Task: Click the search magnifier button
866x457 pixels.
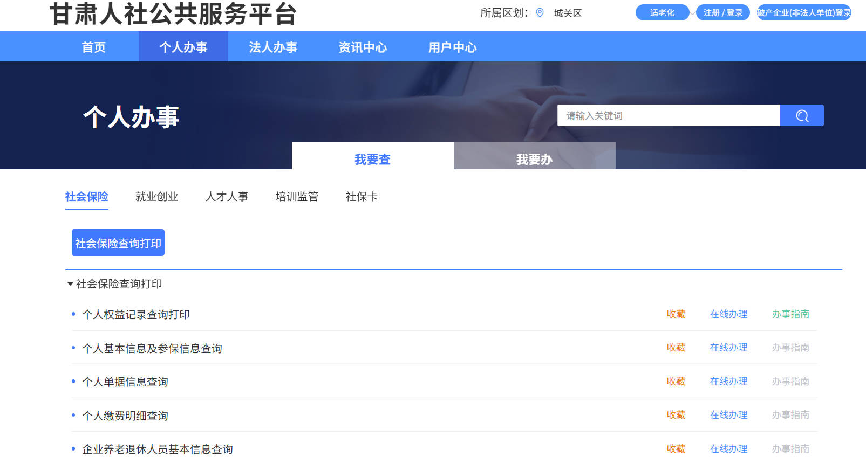Action: pos(802,115)
